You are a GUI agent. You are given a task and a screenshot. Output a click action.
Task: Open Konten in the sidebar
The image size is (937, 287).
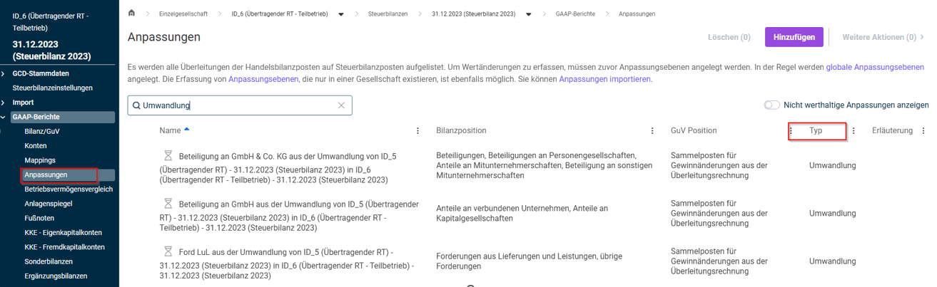36,146
